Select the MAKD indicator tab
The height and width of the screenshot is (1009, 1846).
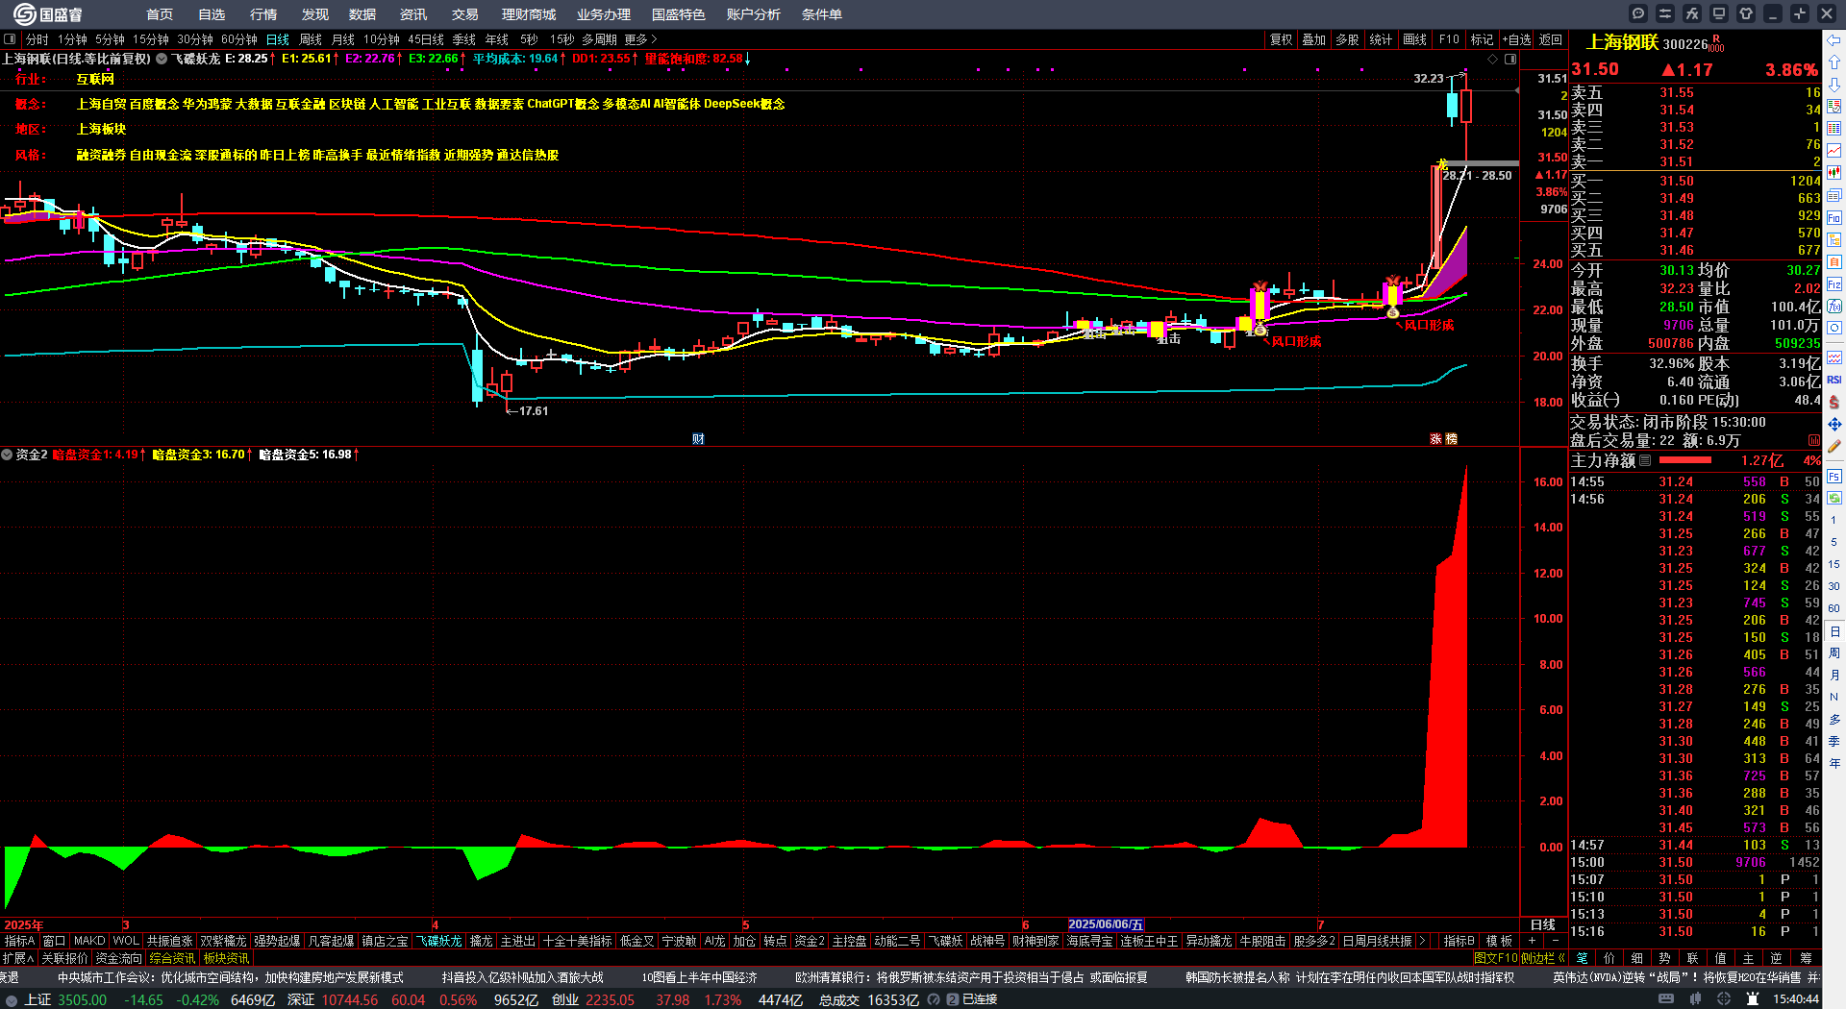point(89,941)
